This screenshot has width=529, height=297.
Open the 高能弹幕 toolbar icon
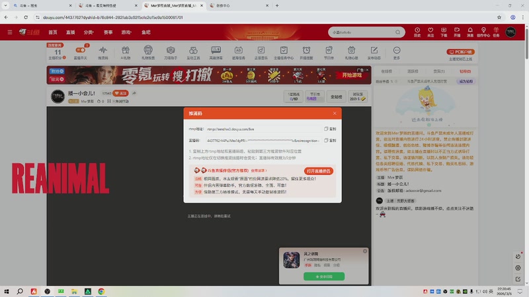(216, 53)
